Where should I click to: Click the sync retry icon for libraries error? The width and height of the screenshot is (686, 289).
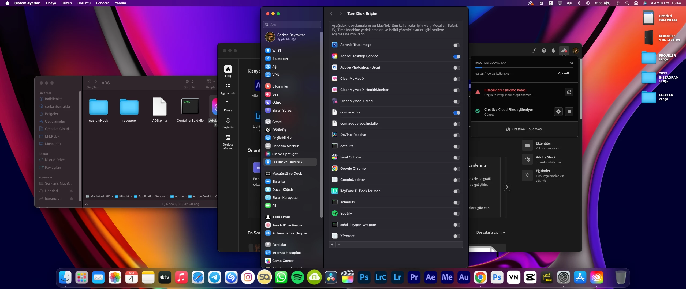click(x=569, y=92)
